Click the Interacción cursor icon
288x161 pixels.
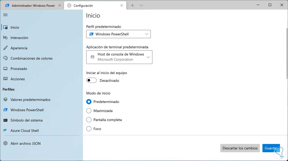(x=5, y=38)
